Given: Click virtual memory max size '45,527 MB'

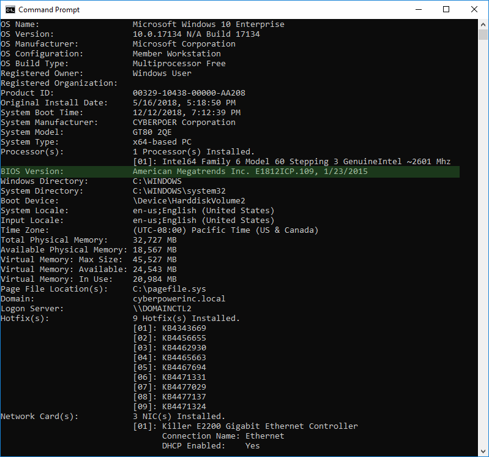Looking at the screenshot, I should tap(154, 260).
